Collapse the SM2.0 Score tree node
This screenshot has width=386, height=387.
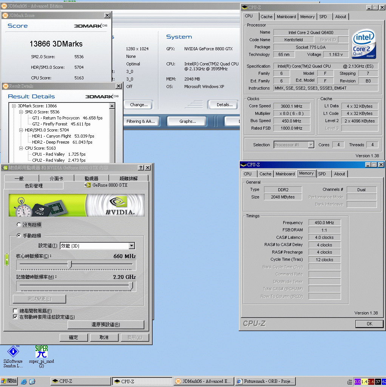(21, 112)
